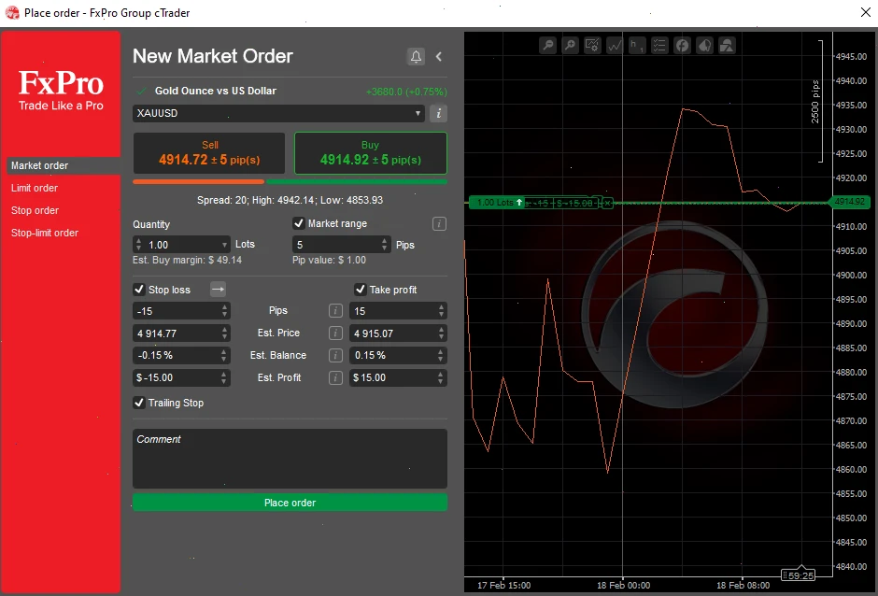
Task: Click the Buy 4914.92 button
Action: coord(370,150)
